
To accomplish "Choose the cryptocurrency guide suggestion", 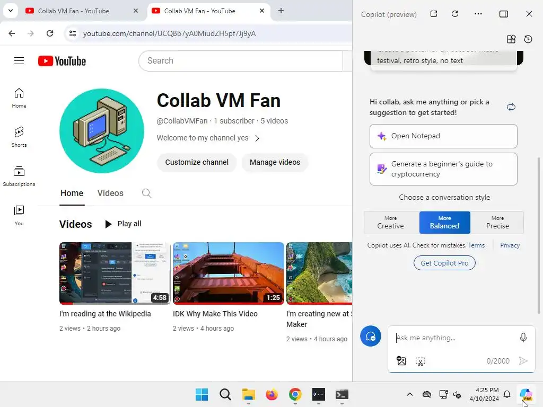I will pyautogui.click(x=443, y=169).
